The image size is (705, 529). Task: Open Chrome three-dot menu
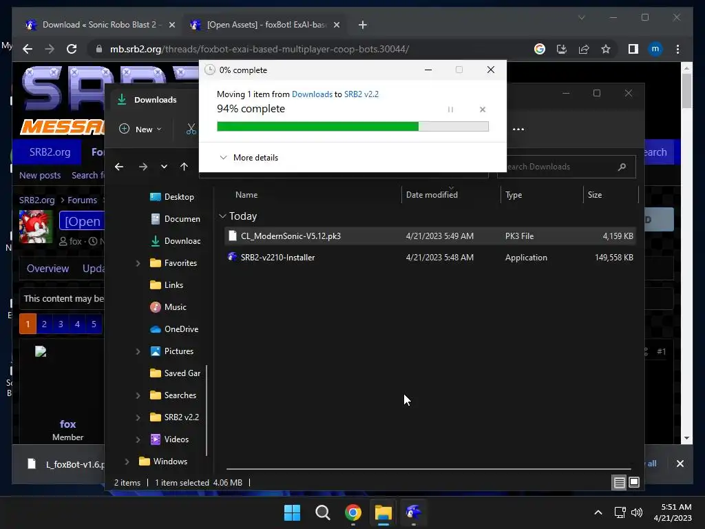coord(677,49)
